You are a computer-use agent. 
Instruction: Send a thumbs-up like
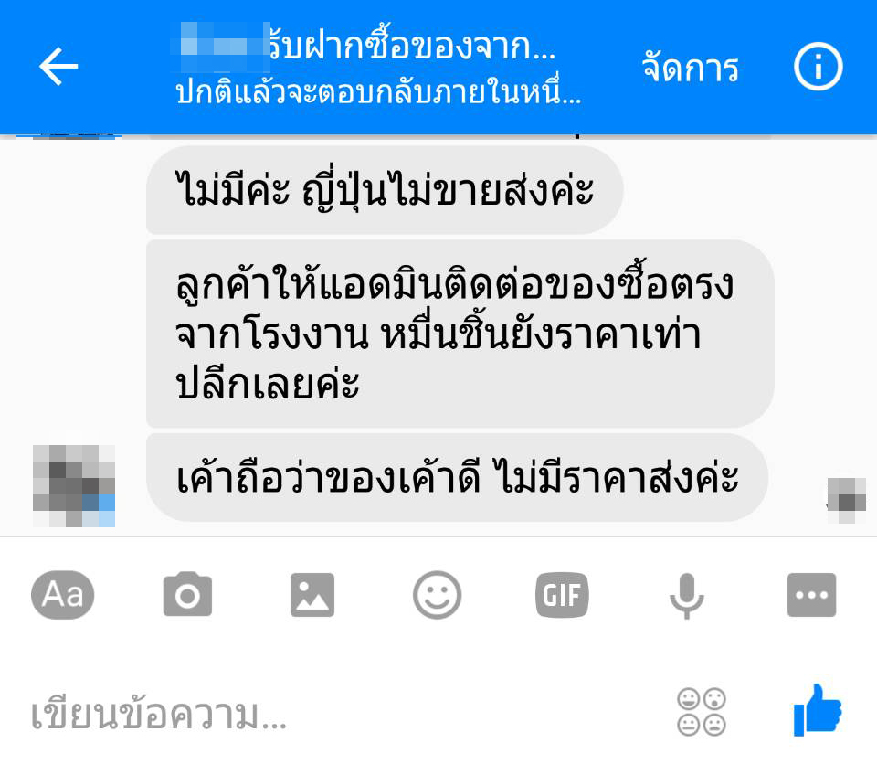tap(818, 710)
